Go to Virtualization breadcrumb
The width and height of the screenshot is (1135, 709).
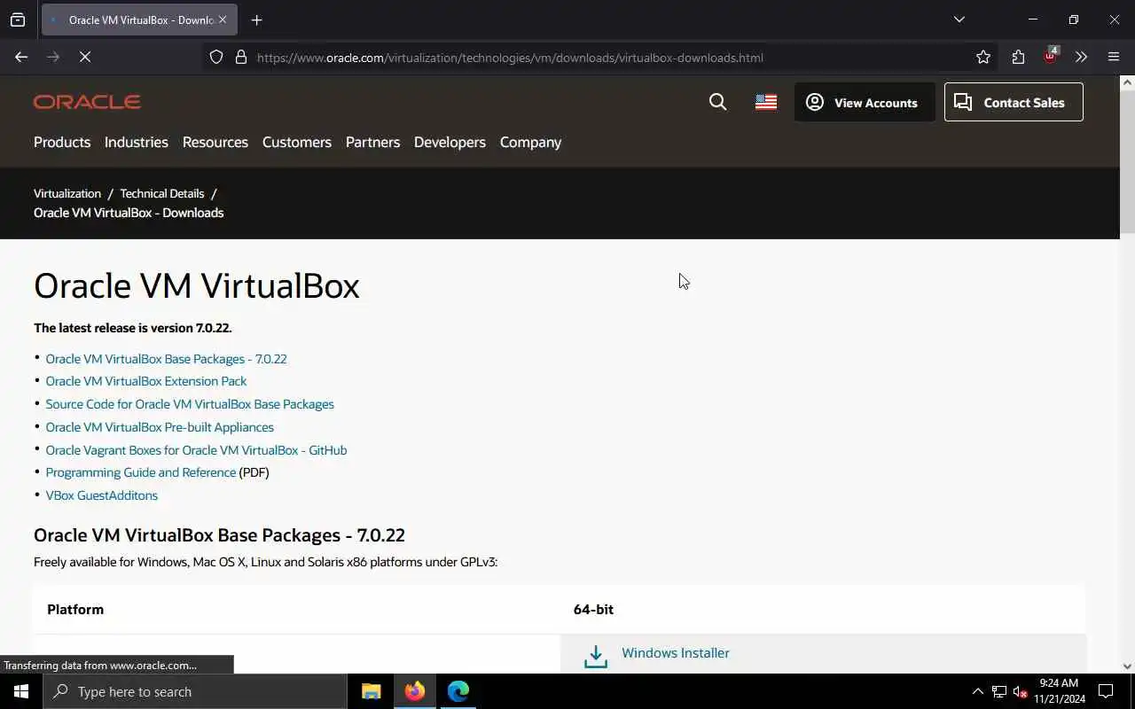click(67, 193)
